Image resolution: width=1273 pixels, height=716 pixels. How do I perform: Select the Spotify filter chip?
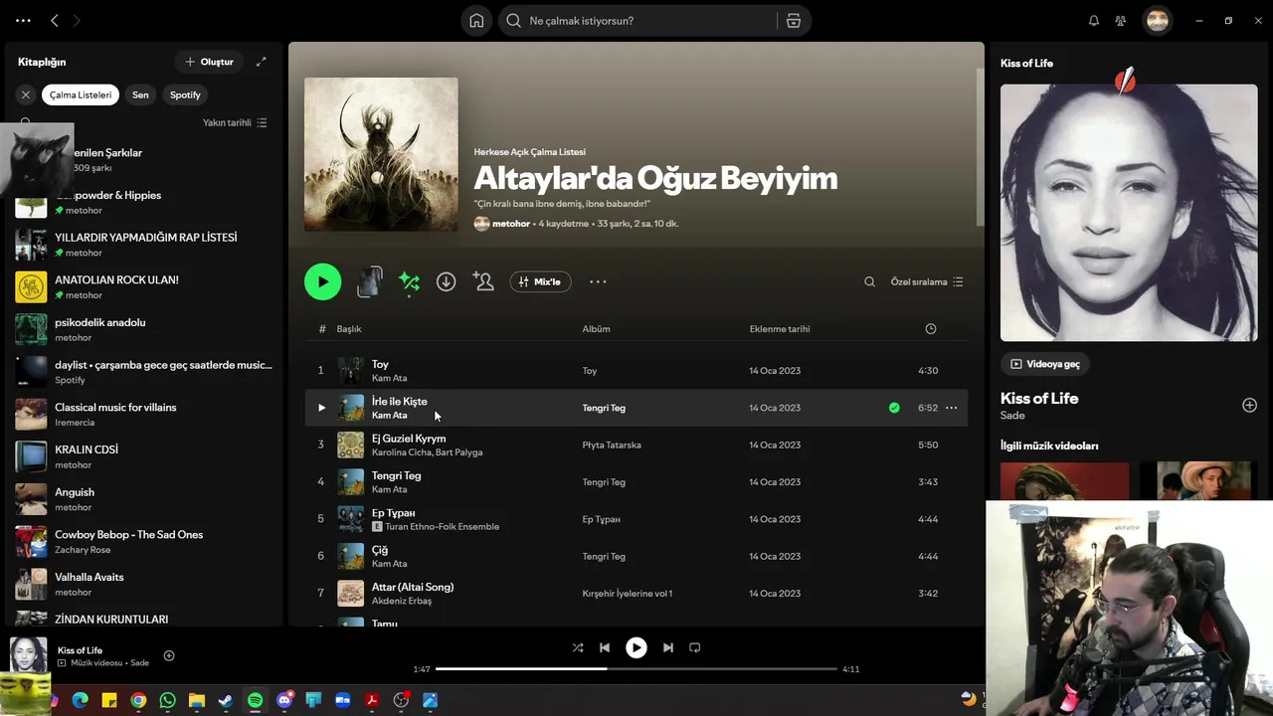point(185,94)
